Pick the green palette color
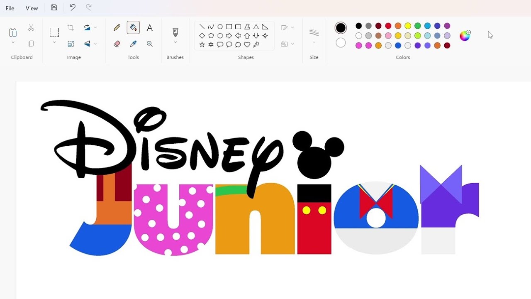 tap(418, 26)
